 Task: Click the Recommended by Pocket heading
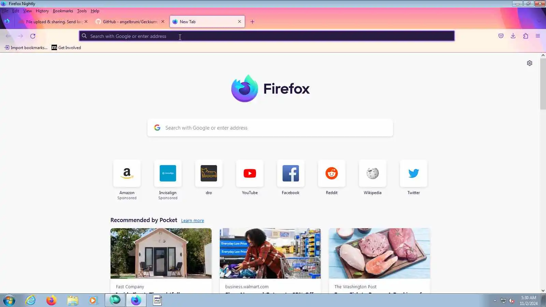(x=144, y=220)
